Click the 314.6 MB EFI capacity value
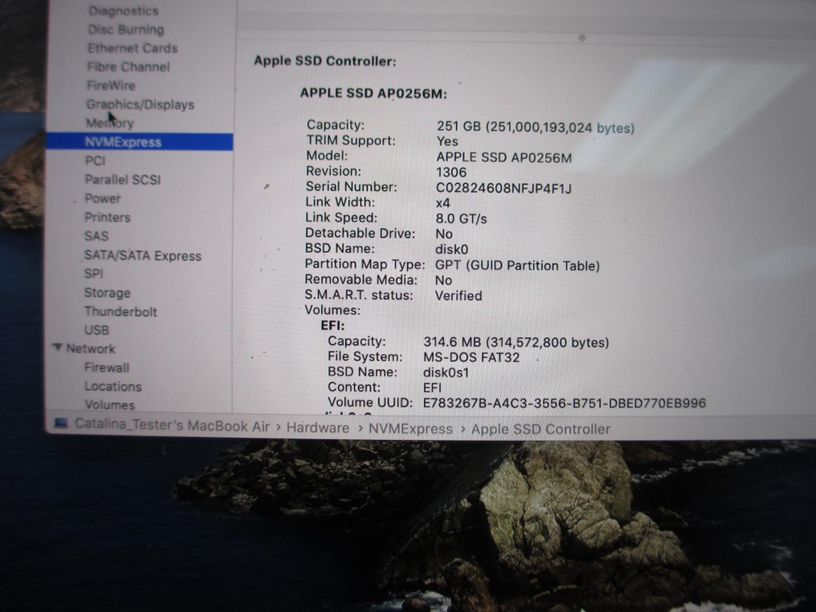This screenshot has width=816, height=612. (516, 342)
